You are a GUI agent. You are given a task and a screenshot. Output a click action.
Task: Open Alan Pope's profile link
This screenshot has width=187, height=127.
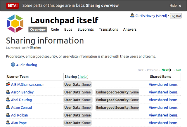coord(19,123)
